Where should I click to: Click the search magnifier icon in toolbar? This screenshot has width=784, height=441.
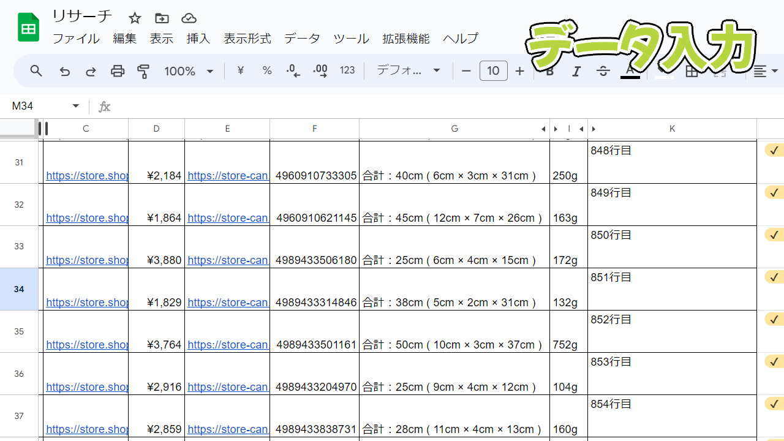[x=36, y=71]
